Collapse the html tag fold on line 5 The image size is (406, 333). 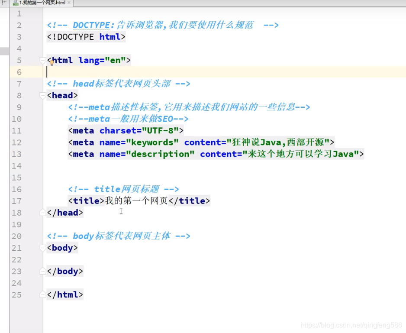[x=42, y=60]
